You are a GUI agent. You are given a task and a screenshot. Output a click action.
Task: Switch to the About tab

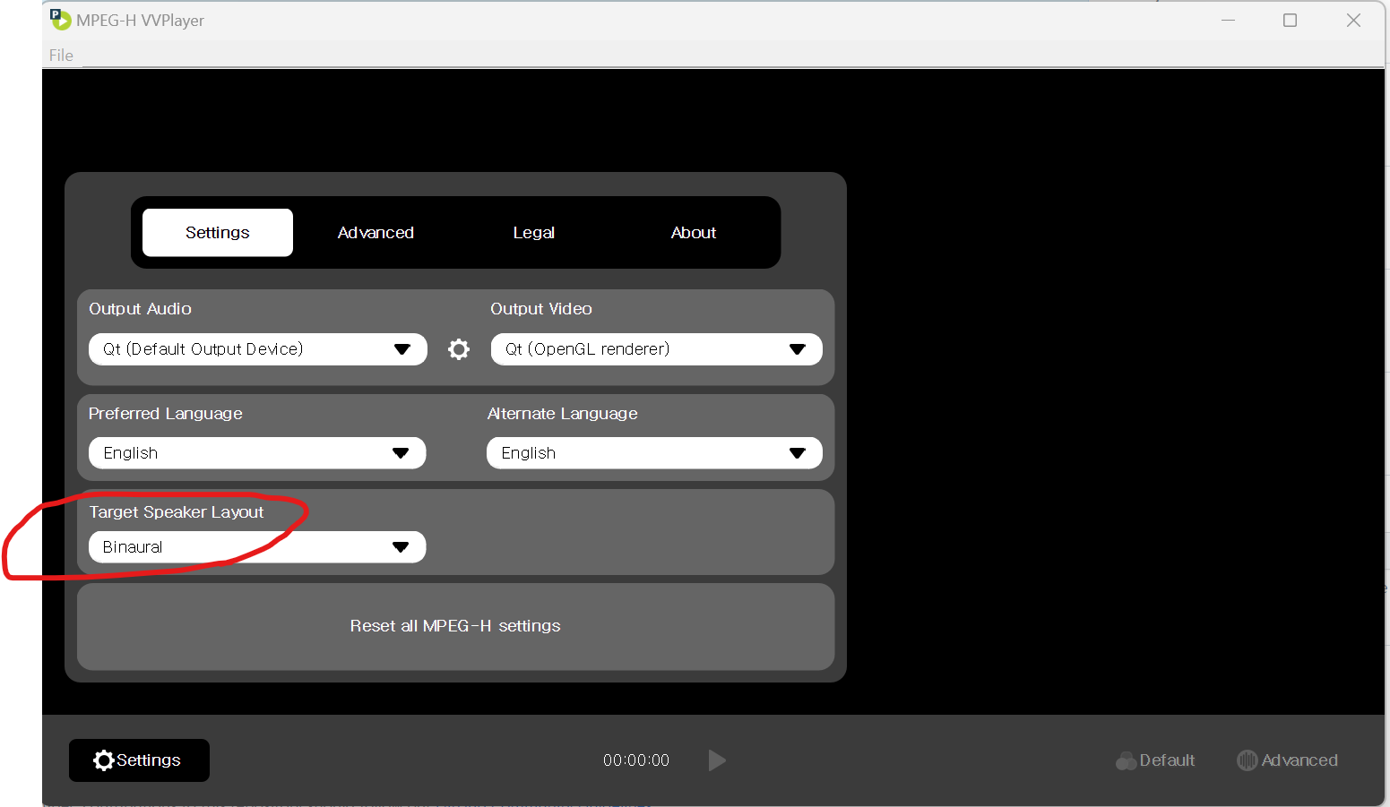pyautogui.click(x=693, y=232)
